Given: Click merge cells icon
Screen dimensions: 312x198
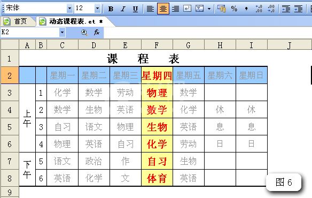Looking at the screenshot, I should pos(199,9).
